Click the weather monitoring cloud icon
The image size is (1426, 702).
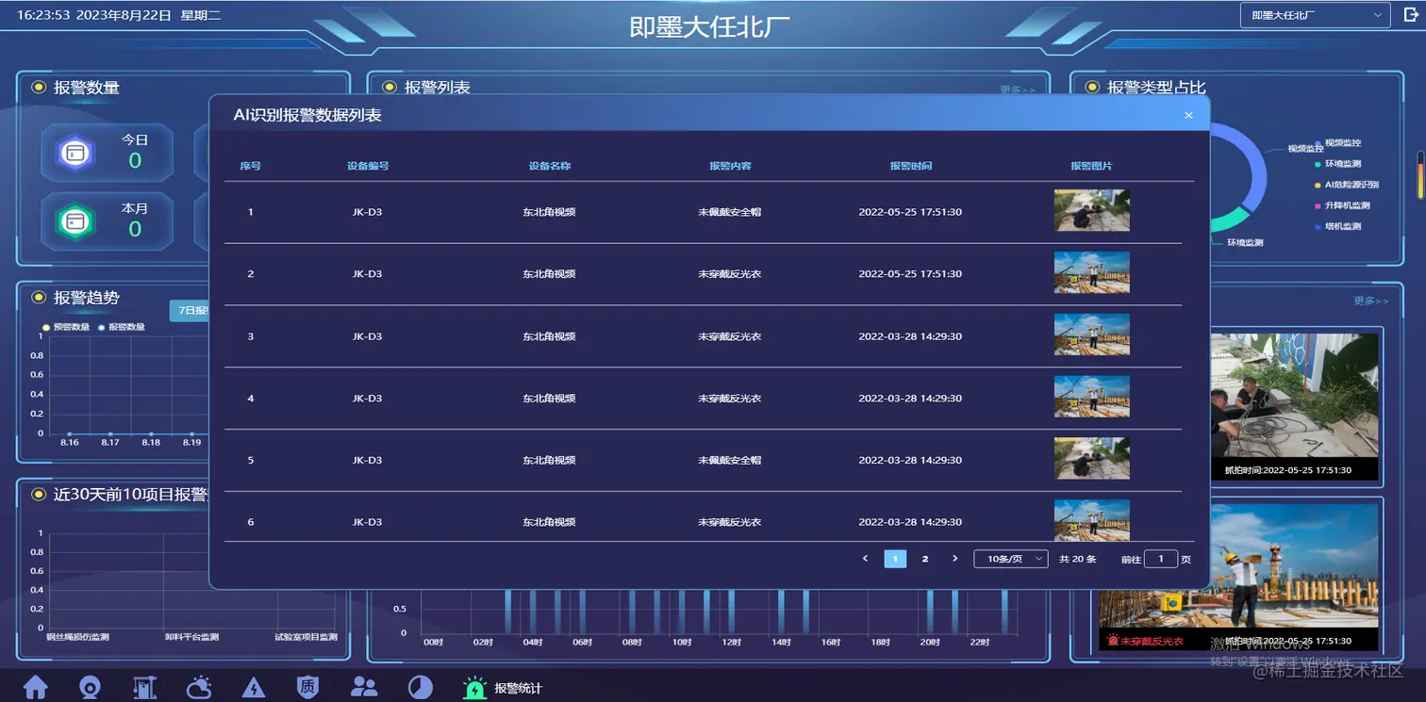point(200,687)
